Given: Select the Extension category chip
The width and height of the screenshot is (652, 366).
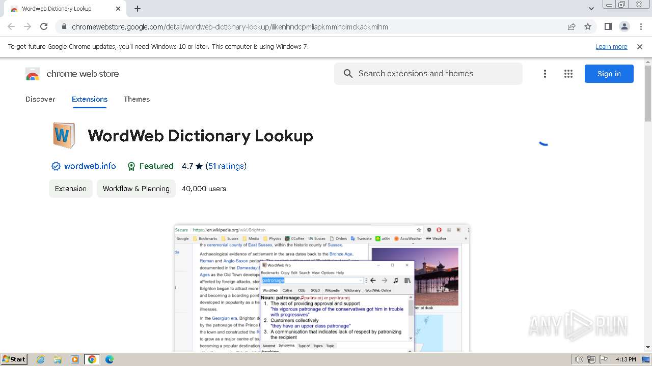Looking at the screenshot, I should [x=71, y=189].
